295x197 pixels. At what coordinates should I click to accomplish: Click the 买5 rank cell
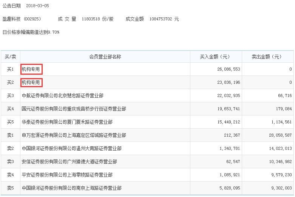[10, 122]
